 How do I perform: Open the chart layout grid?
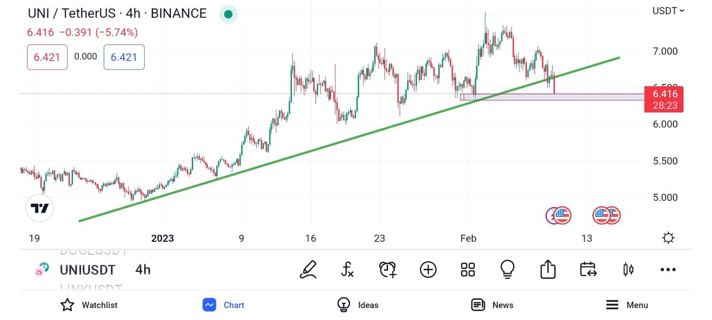[468, 270]
